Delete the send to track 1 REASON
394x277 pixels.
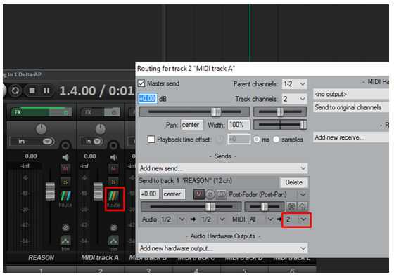(x=293, y=182)
